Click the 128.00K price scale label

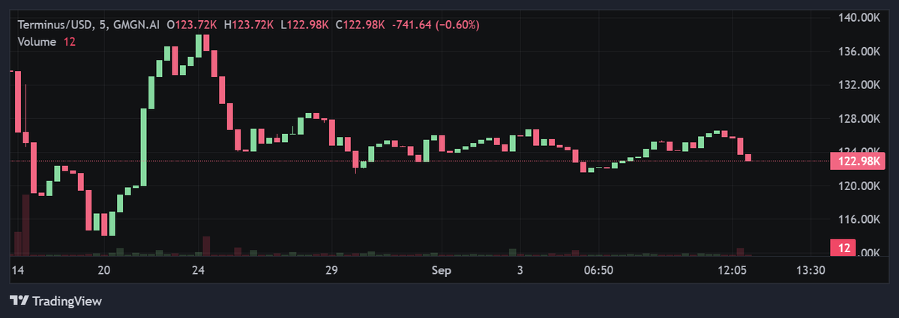coord(857,119)
